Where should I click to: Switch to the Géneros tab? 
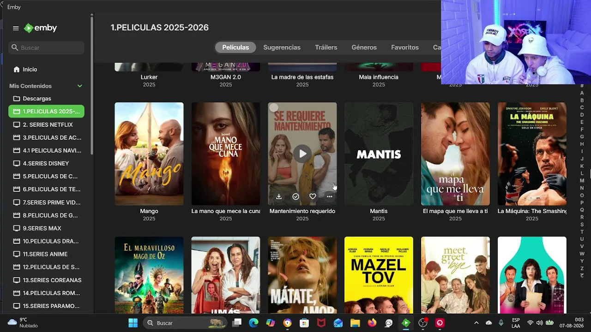click(364, 47)
